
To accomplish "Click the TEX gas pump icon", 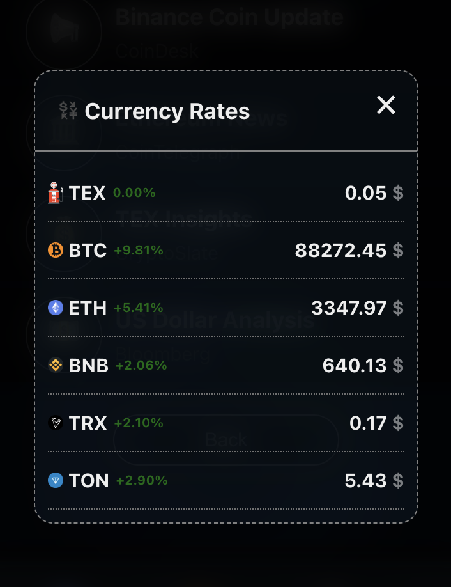I will [x=56, y=192].
